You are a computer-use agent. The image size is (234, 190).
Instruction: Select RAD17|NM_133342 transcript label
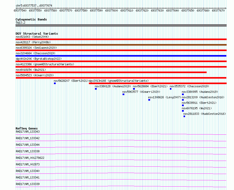click(28, 138)
